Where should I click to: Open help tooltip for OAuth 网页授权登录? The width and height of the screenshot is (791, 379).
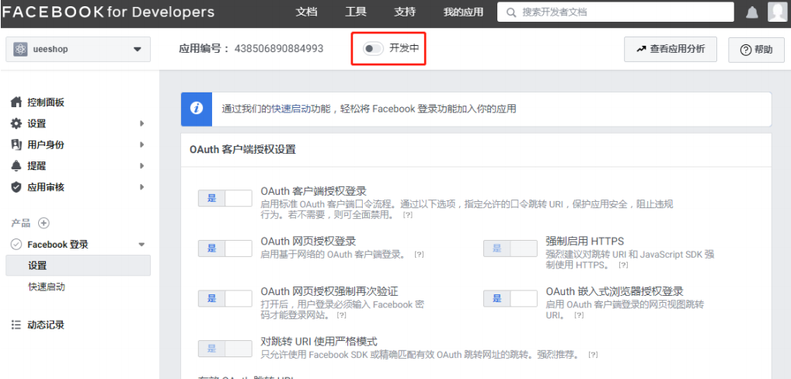click(419, 255)
